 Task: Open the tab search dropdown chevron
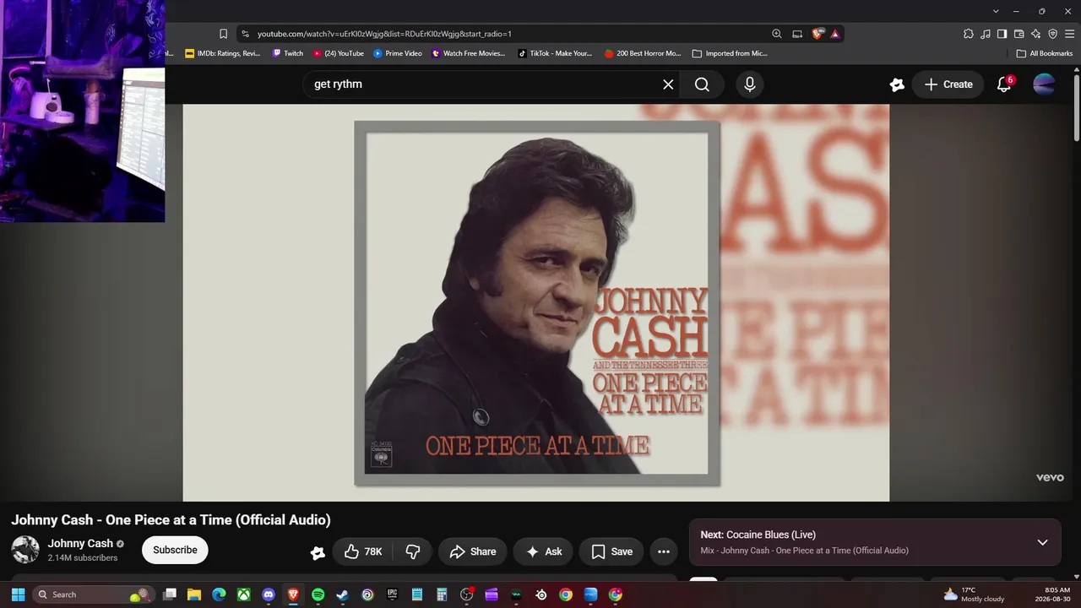[x=996, y=11]
